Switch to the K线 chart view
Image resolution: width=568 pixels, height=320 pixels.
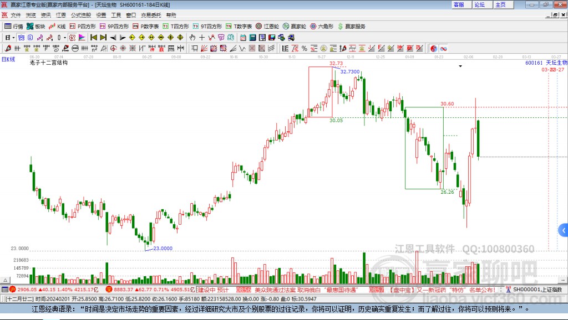click(57, 27)
